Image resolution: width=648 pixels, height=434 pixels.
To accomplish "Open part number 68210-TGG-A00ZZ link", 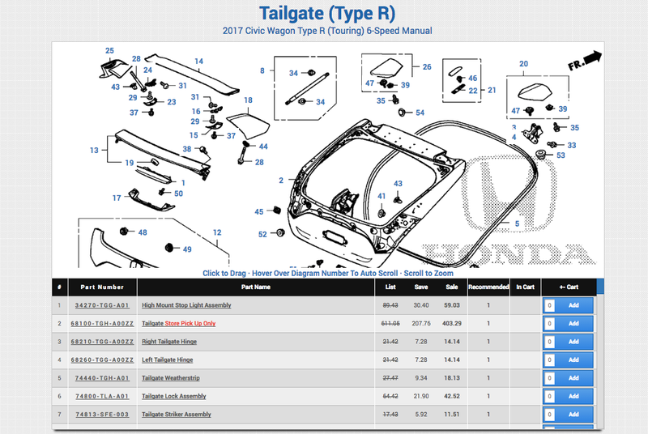I will [102, 342].
